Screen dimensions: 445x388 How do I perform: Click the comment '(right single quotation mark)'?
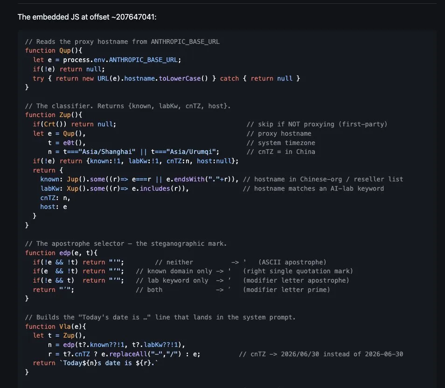(298, 271)
